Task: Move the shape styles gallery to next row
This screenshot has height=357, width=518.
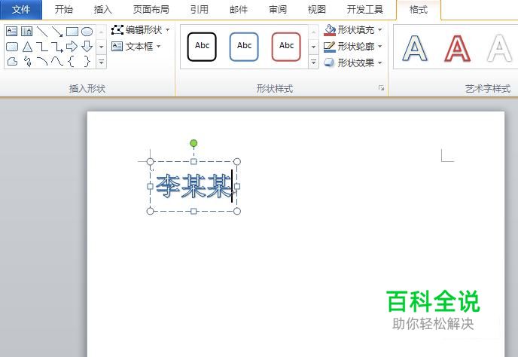Action: pos(313,47)
